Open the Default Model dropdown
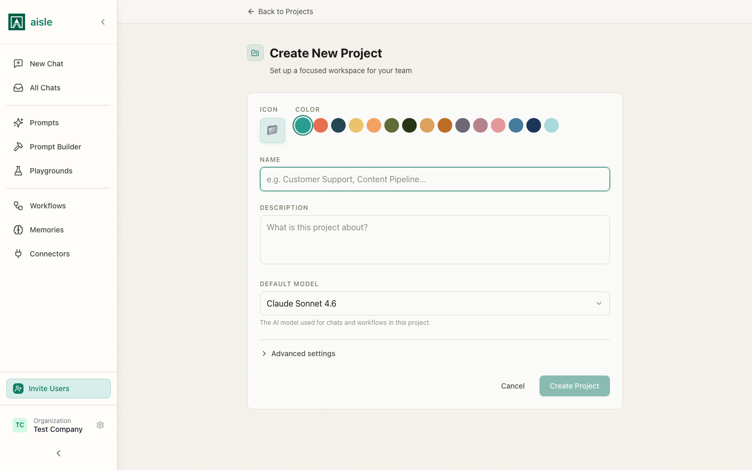752x470 pixels. pyautogui.click(x=434, y=303)
